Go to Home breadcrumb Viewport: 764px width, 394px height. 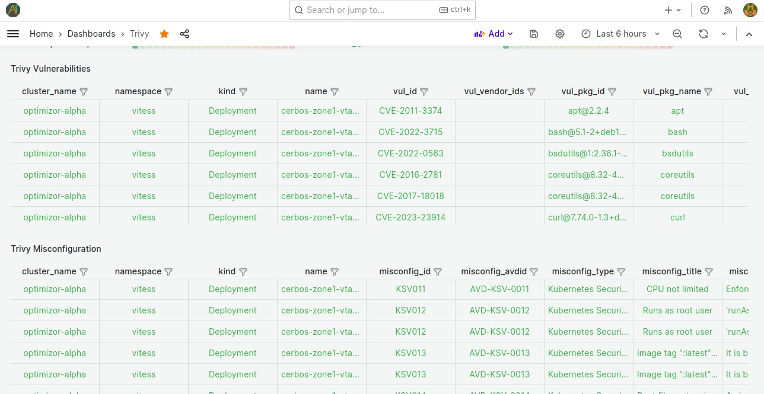(x=42, y=34)
